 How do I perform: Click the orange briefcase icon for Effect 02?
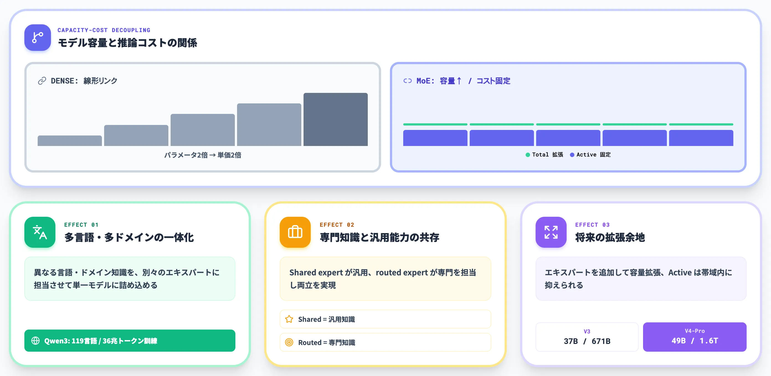pyautogui.click(x=295, y=232)
